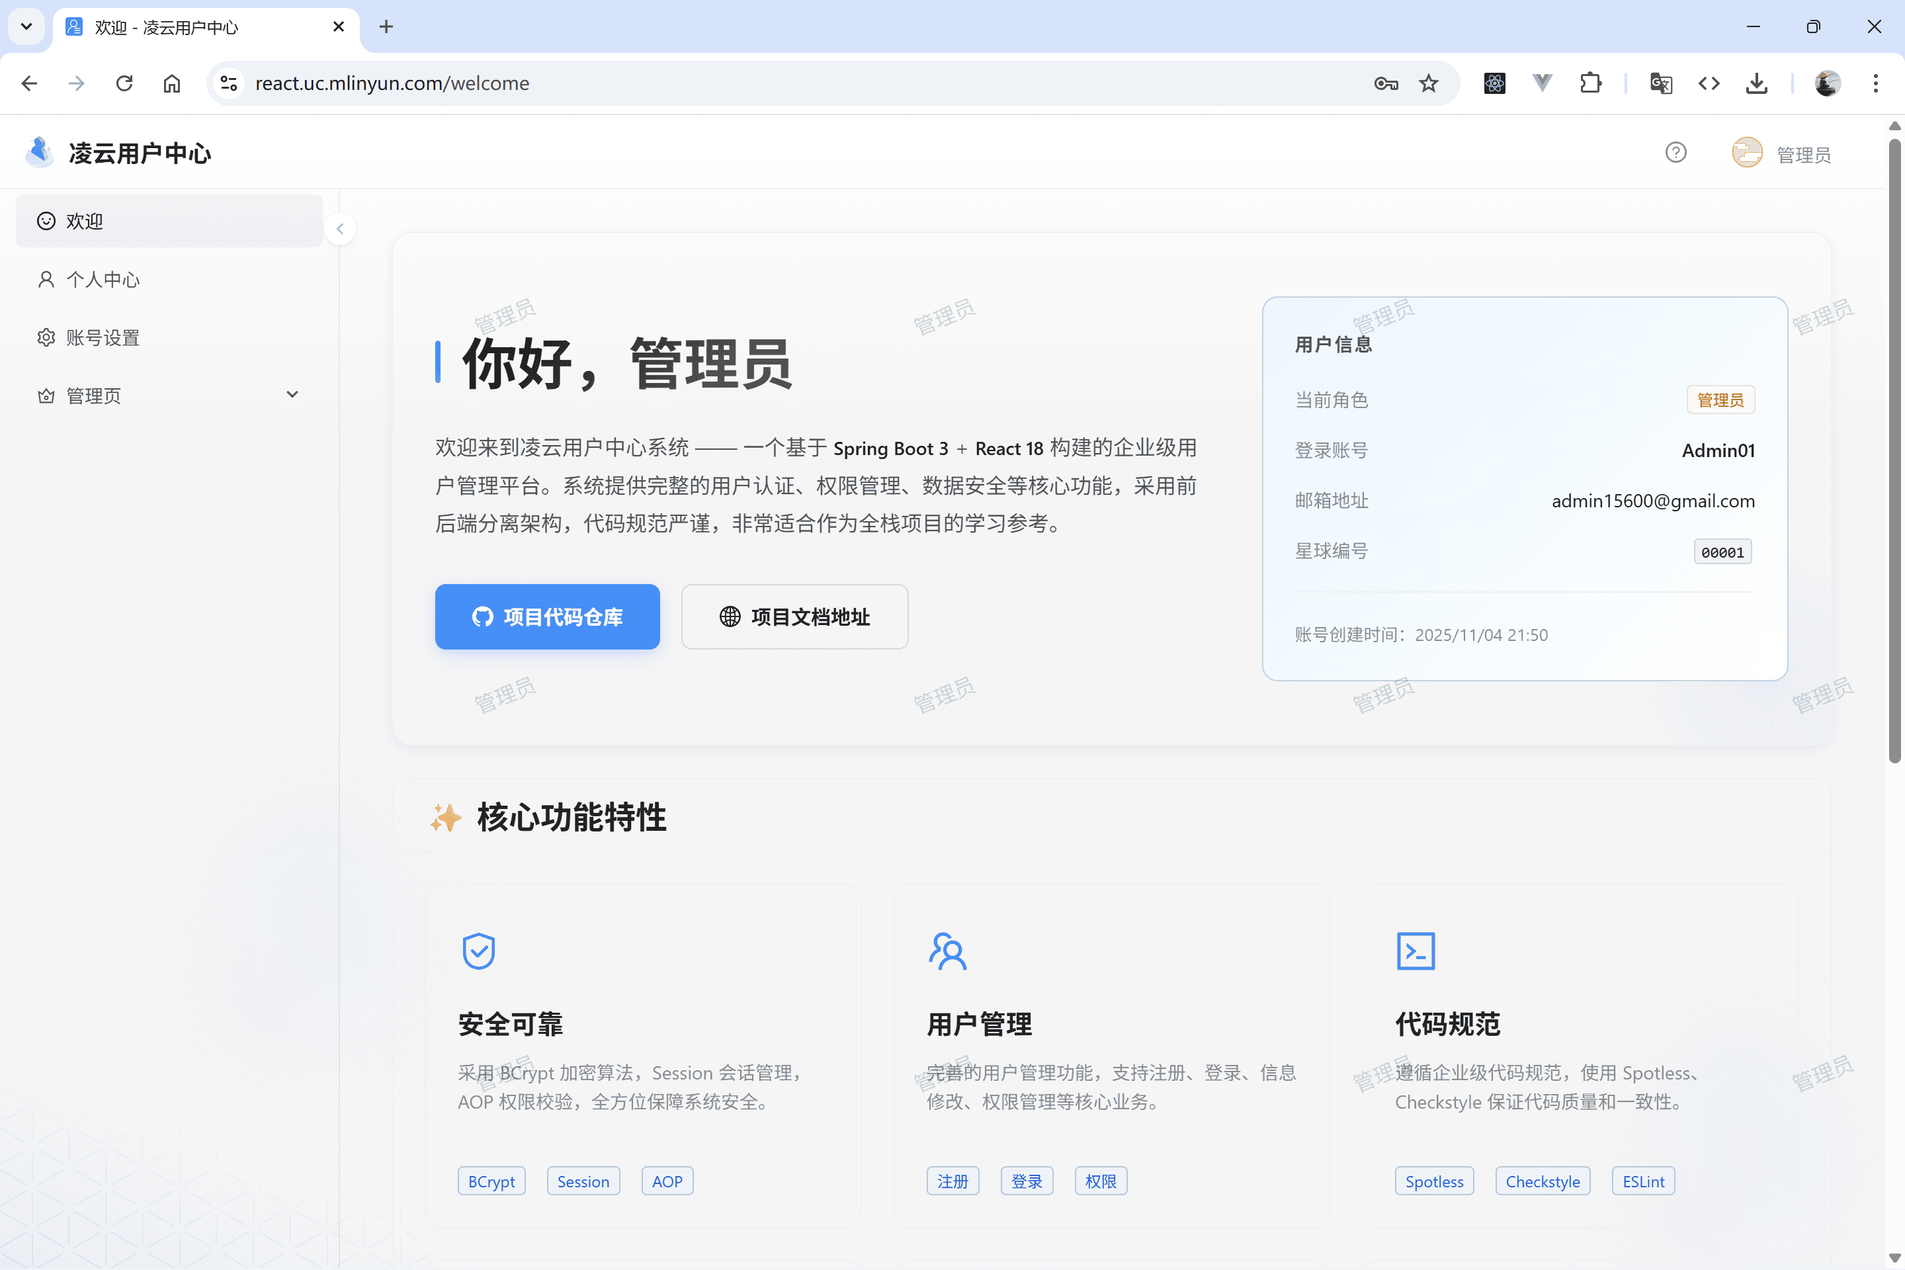Click the Spotless tag
Image resolution: width=1905 pixels, height=1270 pixels.
(x=1435, y=1181)
